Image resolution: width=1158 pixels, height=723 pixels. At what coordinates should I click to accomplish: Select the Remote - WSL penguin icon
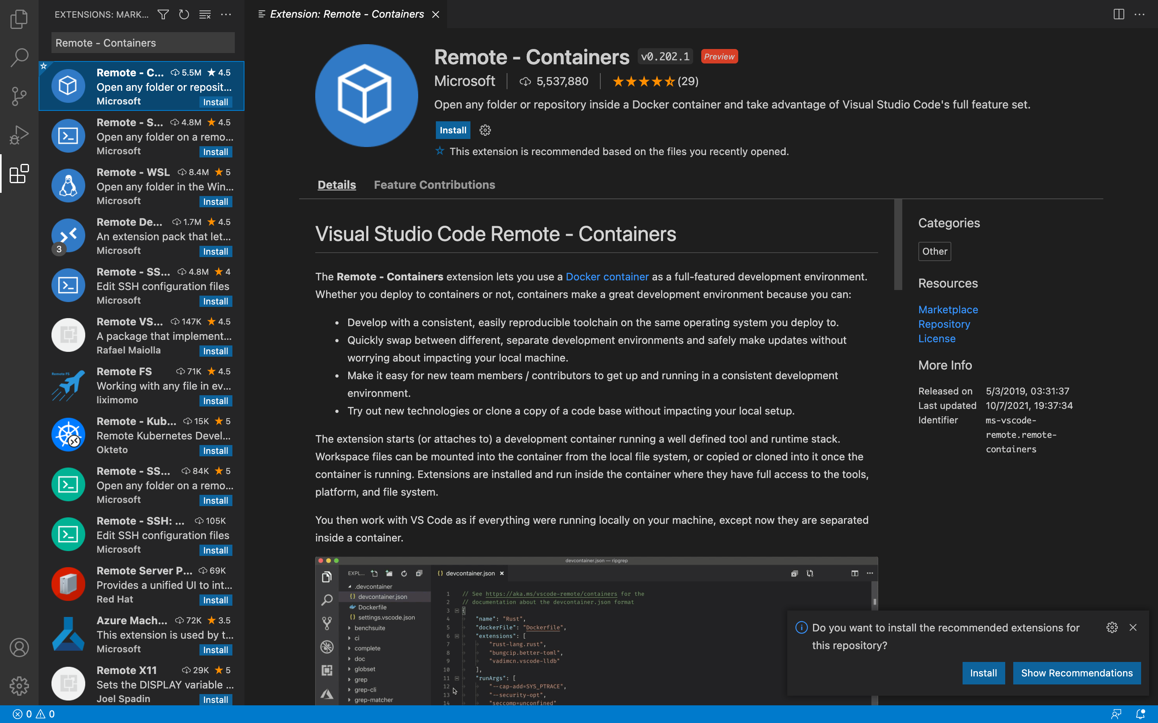click(x=68, y=186)
